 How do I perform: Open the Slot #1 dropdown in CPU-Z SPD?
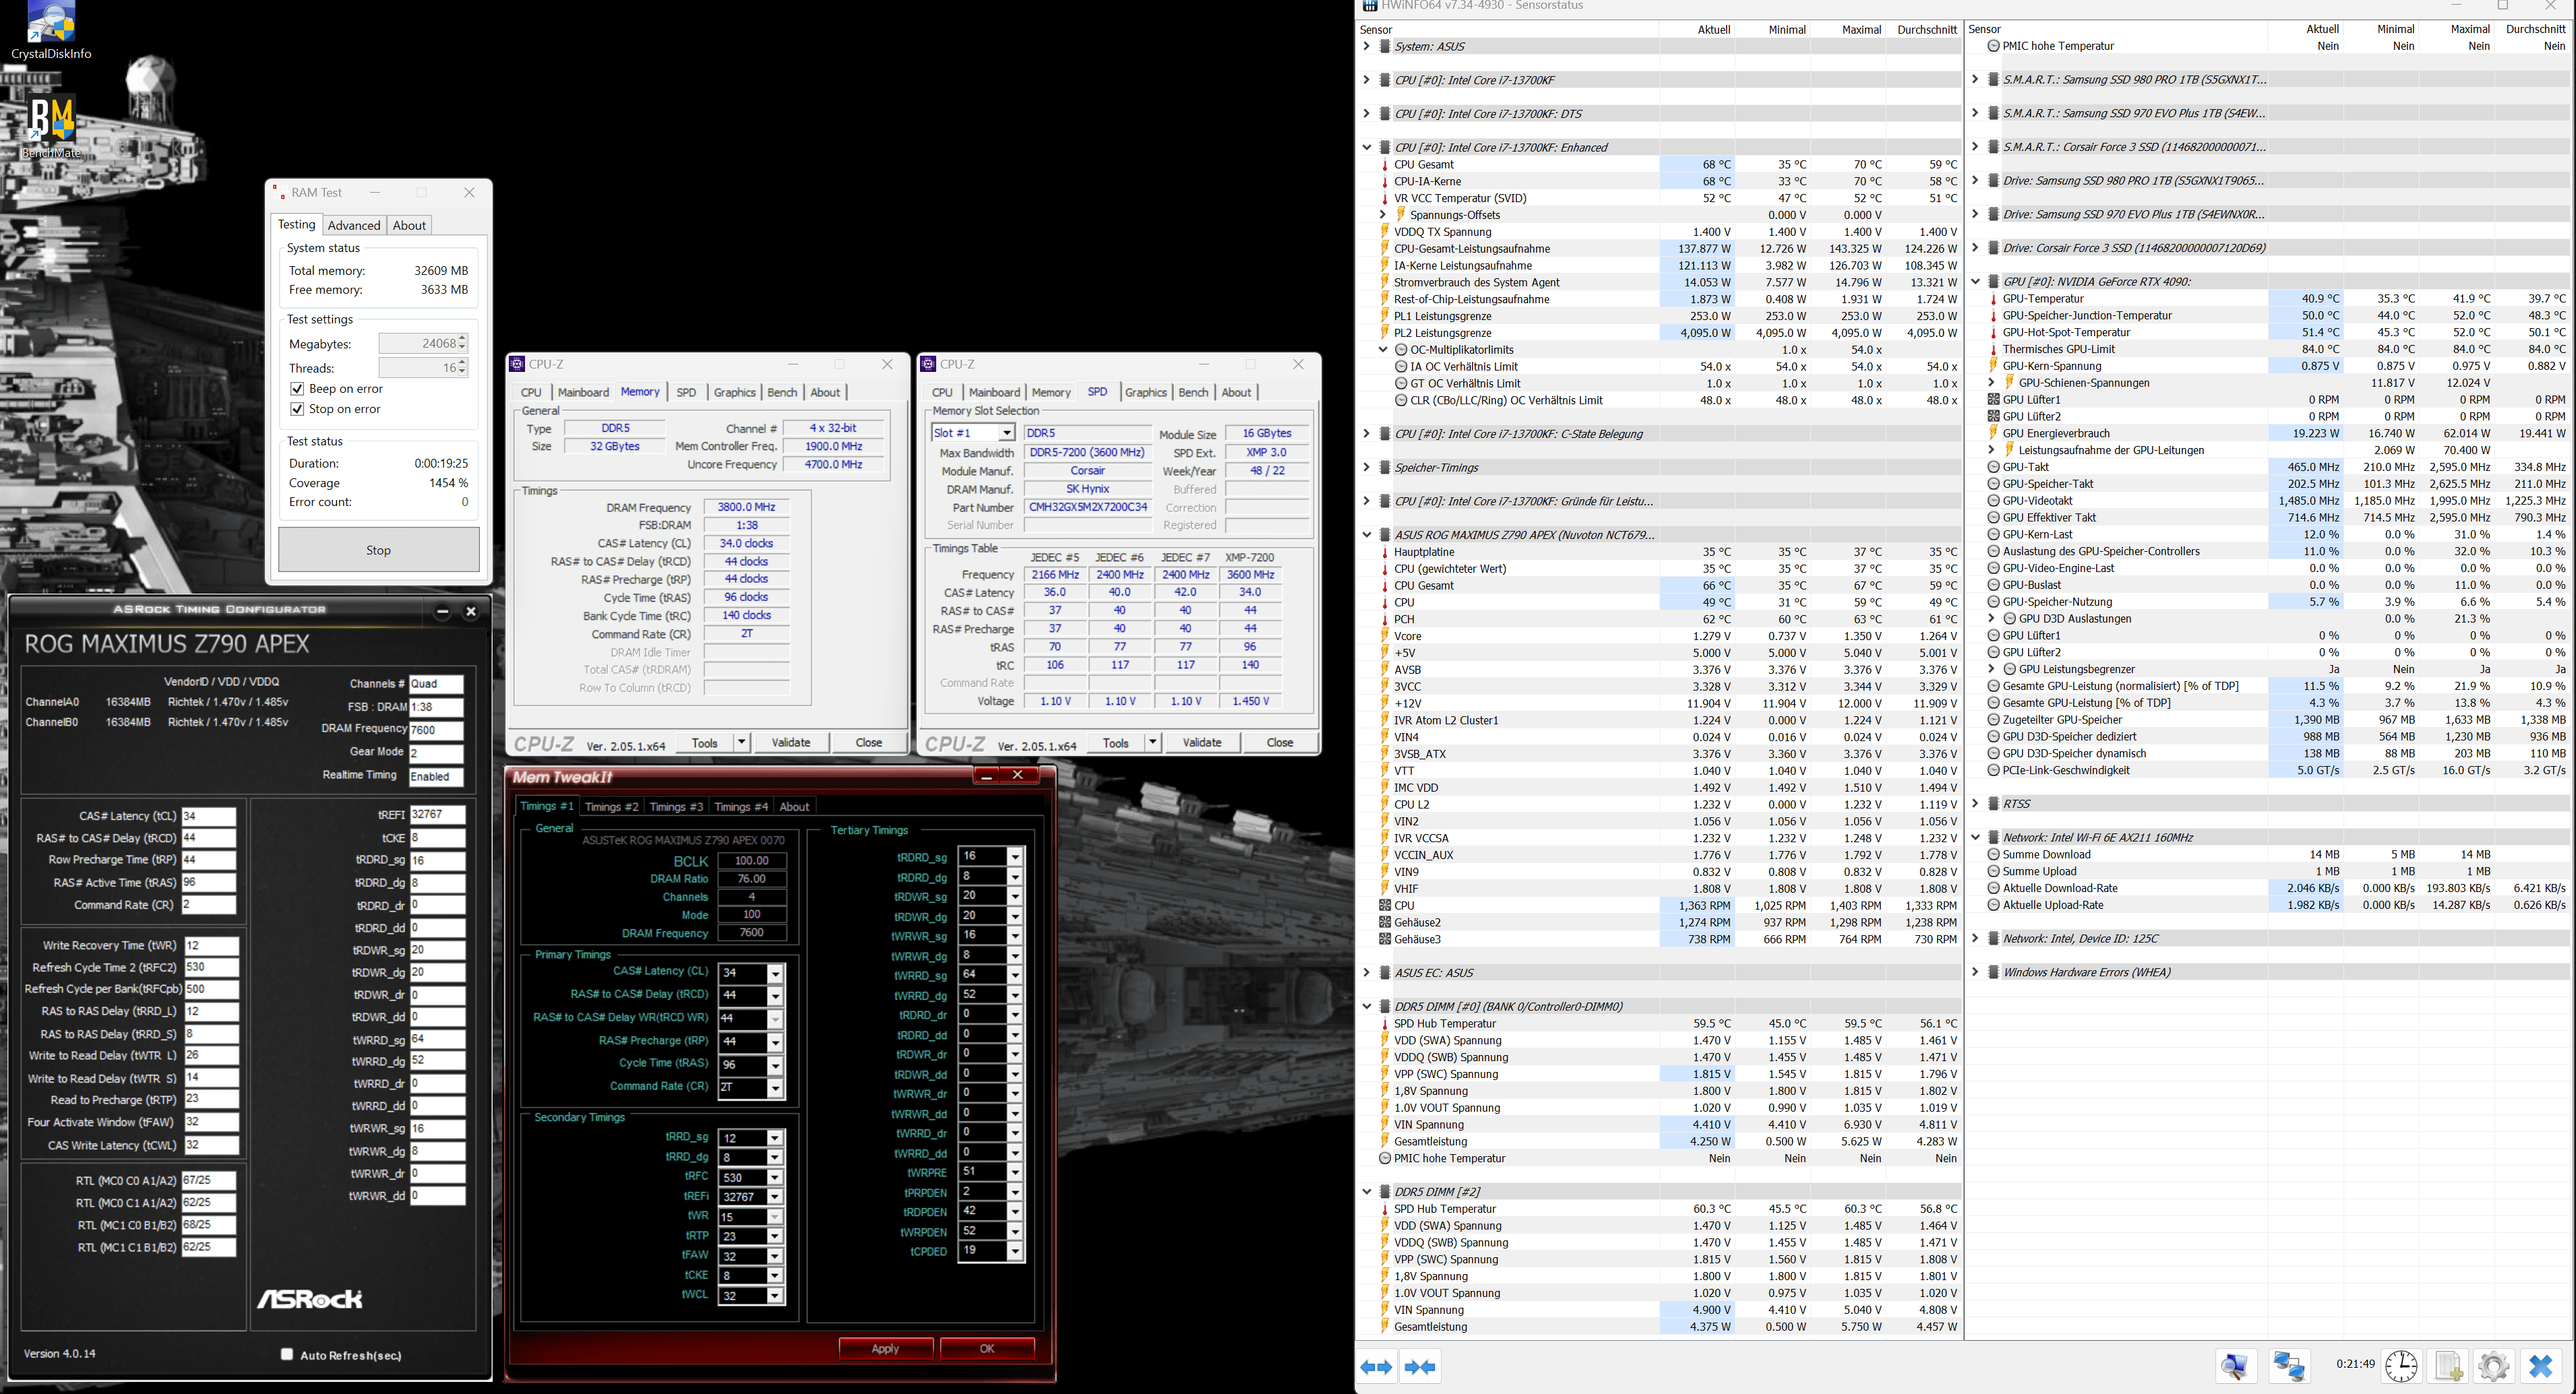point(1006,433)
